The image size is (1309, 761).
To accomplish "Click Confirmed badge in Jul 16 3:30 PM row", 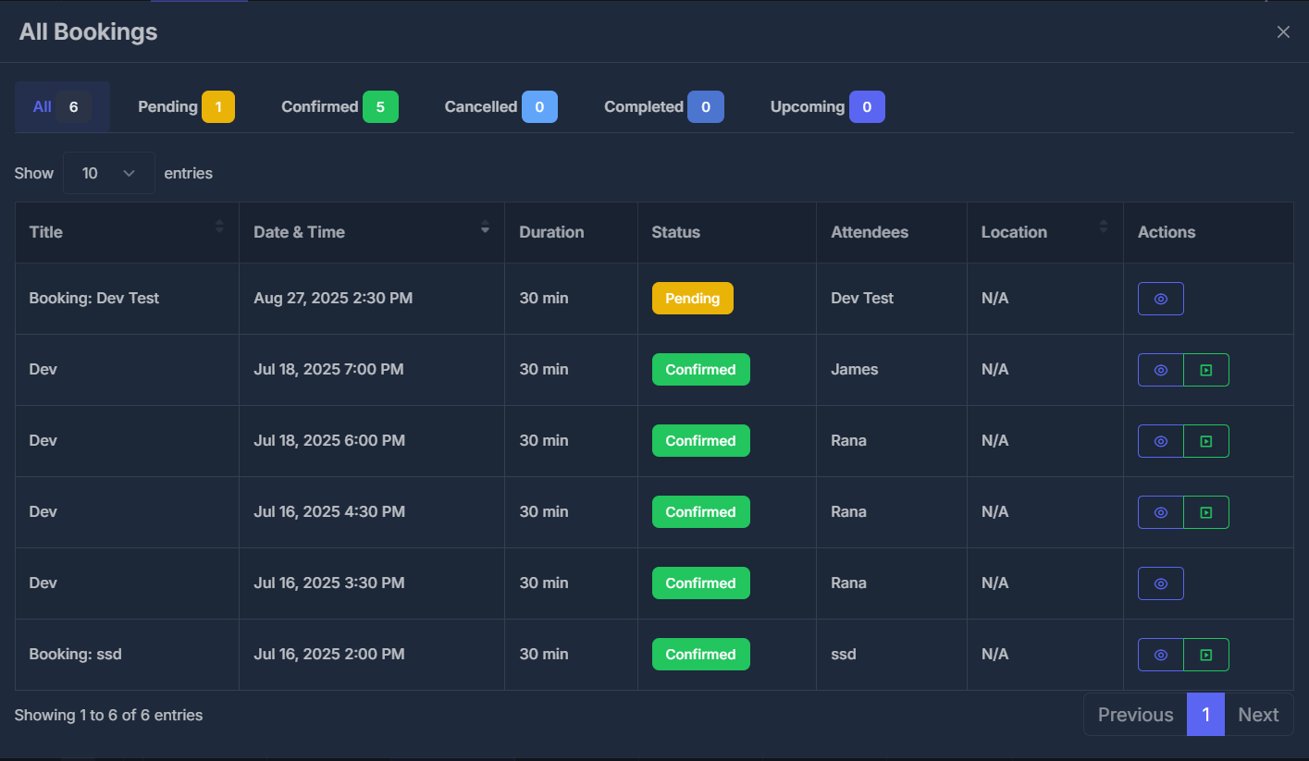I will 700,583.
